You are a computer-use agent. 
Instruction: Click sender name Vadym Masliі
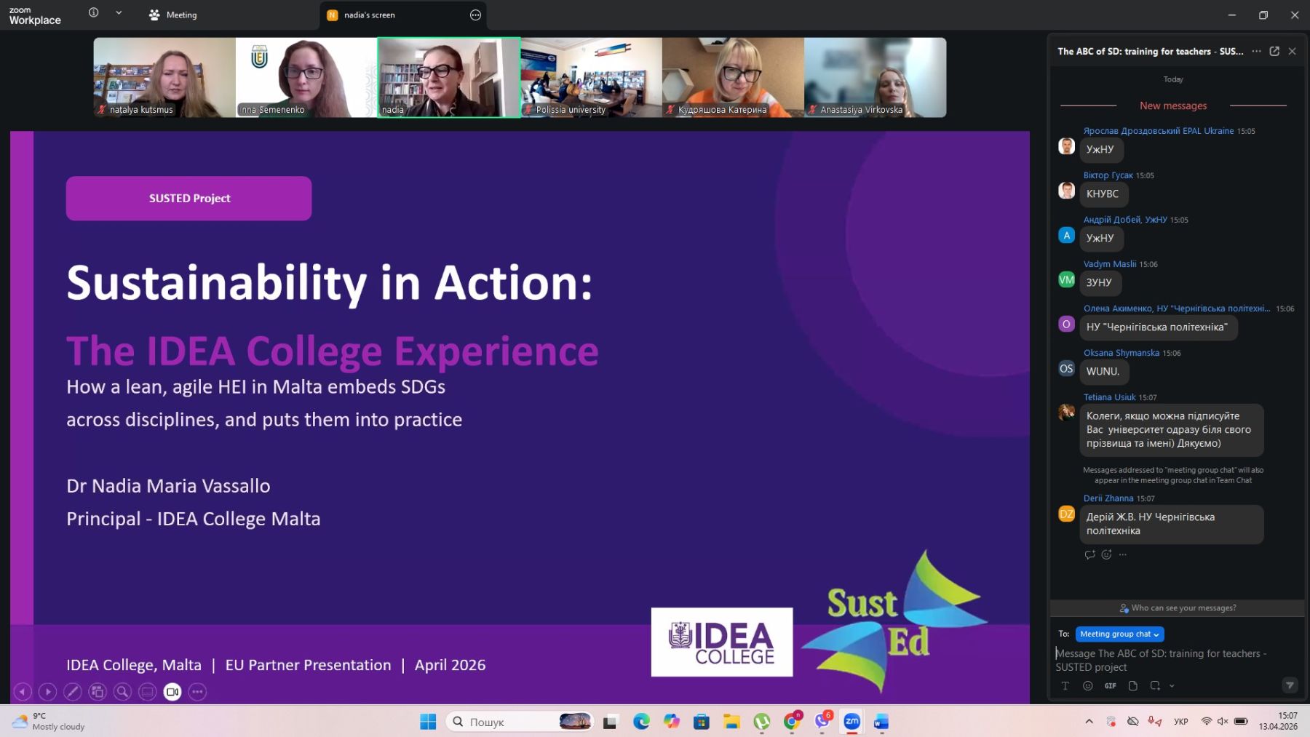point(1110,264)
